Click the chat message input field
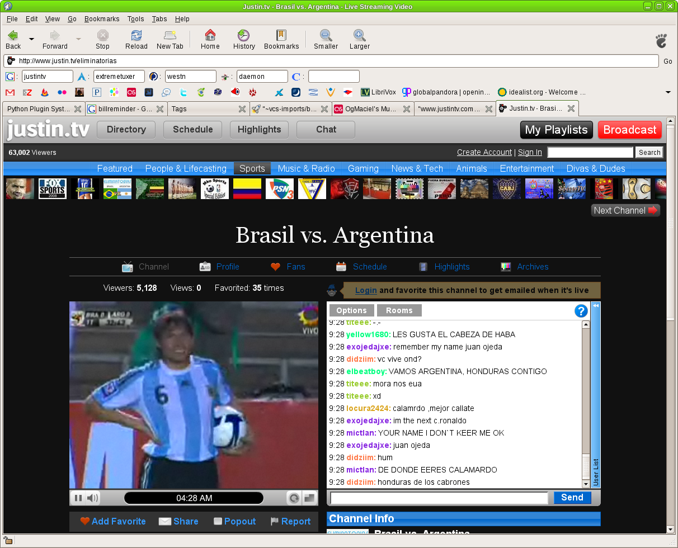The width and height of the screenshot is (678, 548). point(439,498)
